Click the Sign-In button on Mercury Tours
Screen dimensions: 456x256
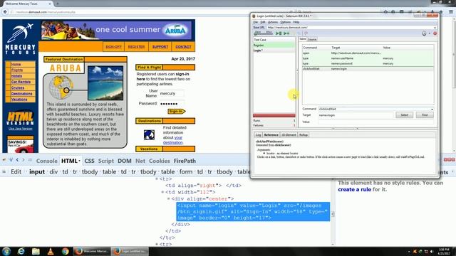[176, 112]
